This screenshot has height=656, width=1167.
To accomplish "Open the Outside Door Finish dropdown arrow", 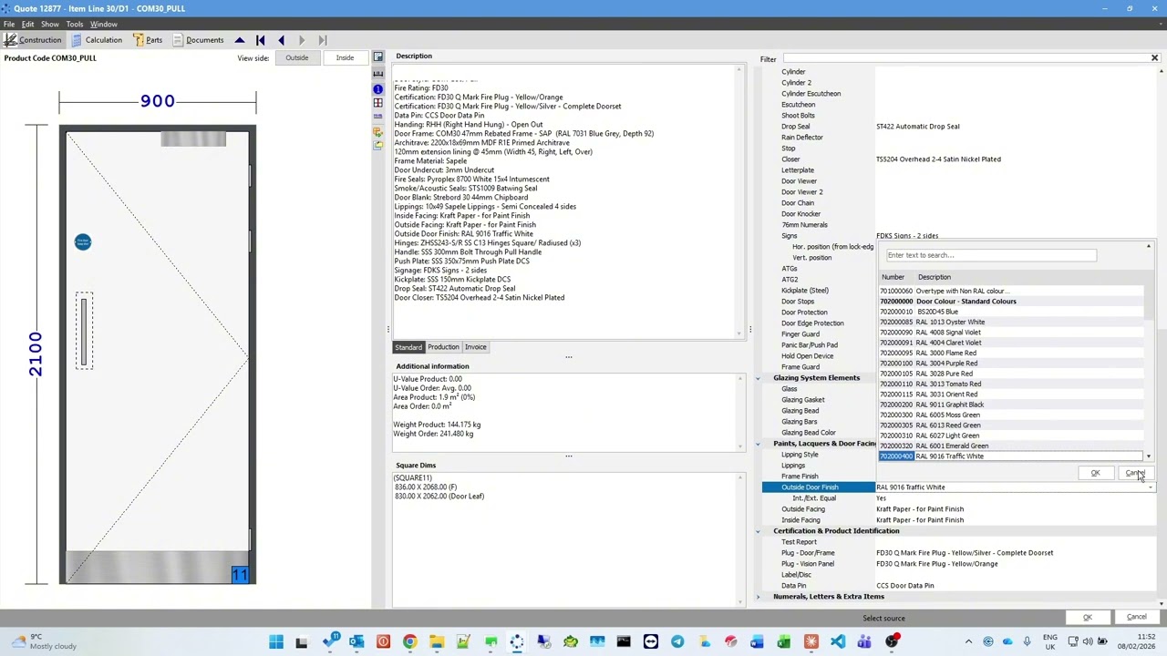I will point(1151,487).
